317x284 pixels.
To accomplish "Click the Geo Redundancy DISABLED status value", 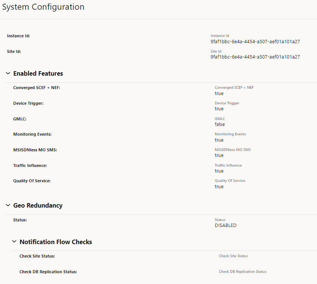I will point(226,225).
